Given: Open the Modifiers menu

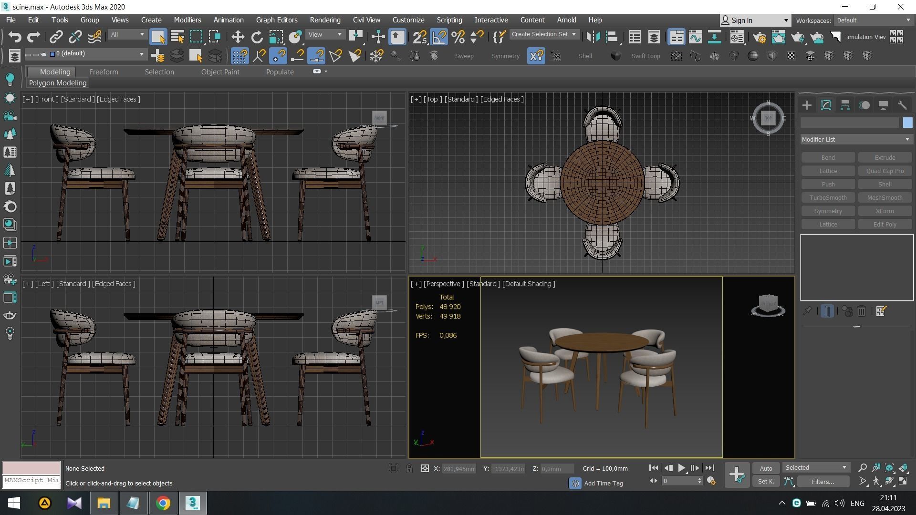Looking at the screenshot, I should [x=187, y=20].
